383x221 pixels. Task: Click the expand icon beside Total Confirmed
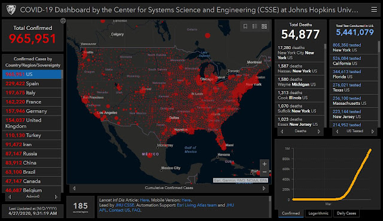coord(63,21)
